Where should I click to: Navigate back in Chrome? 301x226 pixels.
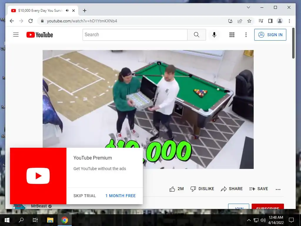tap(12, 21)
